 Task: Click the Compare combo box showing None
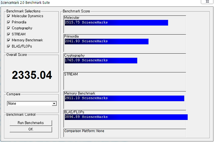click(32, 104)
